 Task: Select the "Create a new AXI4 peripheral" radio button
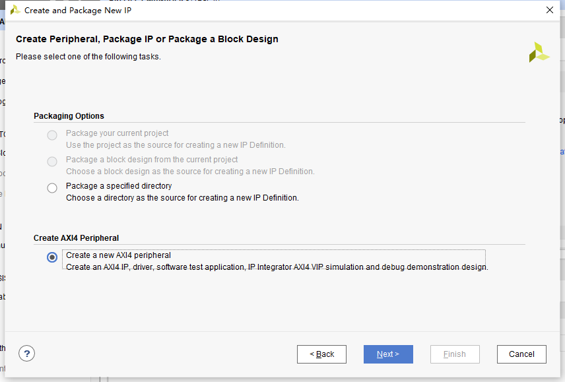(52, 257)
